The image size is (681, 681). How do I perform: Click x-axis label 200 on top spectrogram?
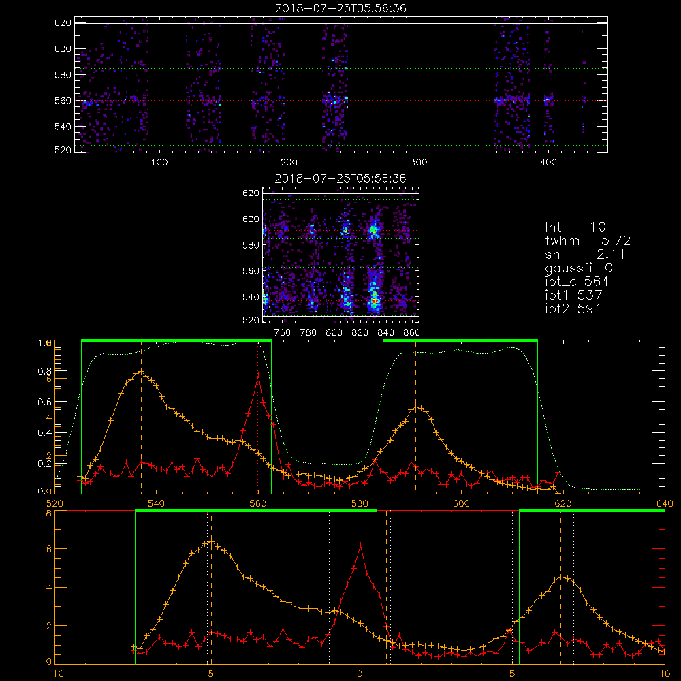[289, 163]
